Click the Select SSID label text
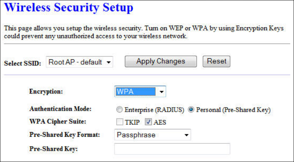 point(23,64)
